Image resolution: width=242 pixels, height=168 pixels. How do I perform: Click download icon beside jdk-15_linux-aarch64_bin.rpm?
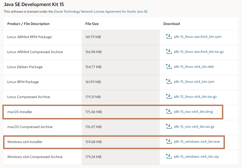point(169,36)
